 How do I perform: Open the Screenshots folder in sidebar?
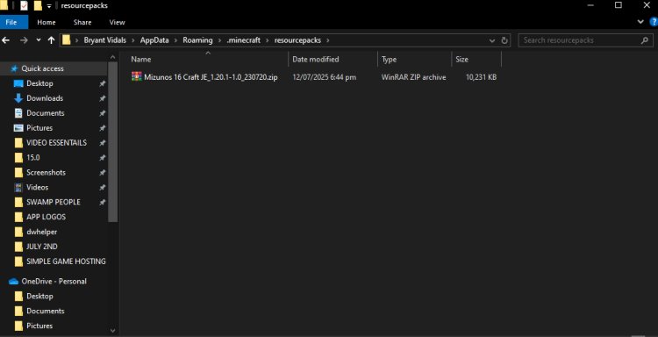click(x=46, y=173)
